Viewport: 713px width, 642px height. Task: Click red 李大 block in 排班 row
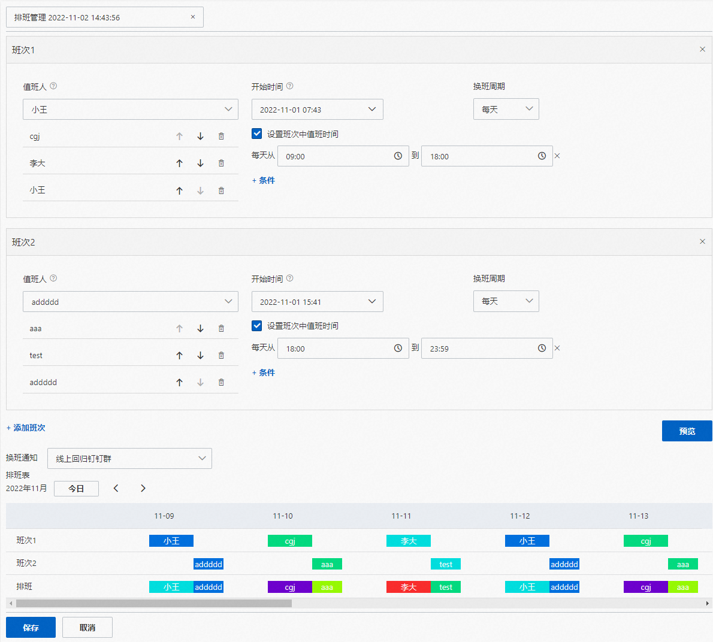[409, 587]
